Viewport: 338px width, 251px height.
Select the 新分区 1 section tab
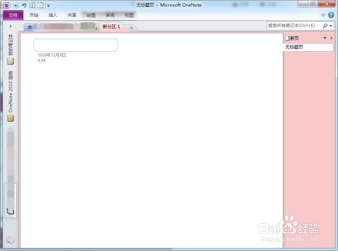pos(111,26)
